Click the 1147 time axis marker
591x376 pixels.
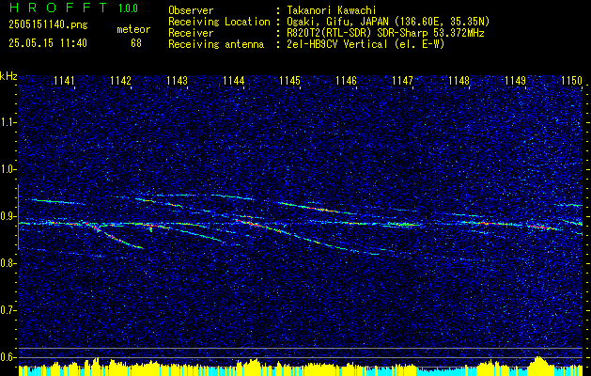click(402, 80)
